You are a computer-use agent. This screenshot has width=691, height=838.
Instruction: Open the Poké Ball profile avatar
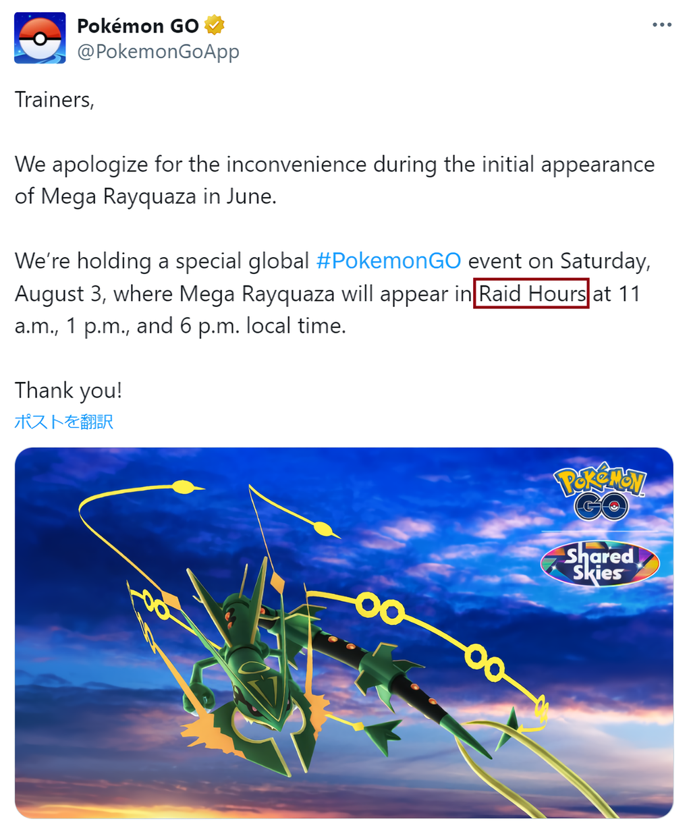(x=40, y=38)
